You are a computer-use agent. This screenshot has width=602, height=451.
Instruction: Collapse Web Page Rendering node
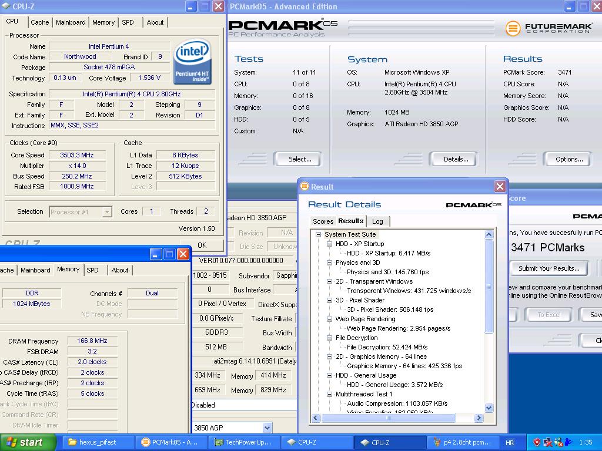(329, 319)
